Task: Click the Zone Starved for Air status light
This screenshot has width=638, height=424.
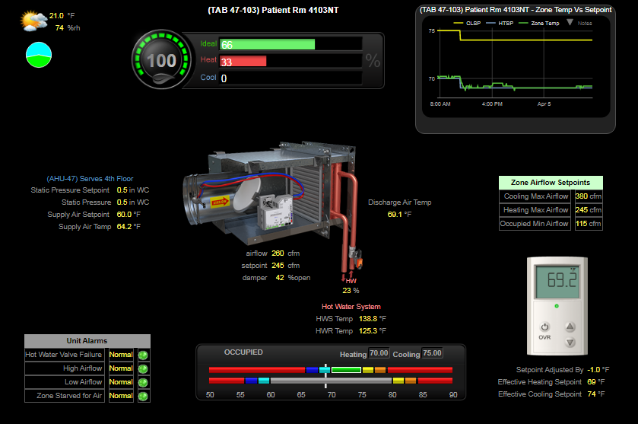Action: [x=142, y=396]
